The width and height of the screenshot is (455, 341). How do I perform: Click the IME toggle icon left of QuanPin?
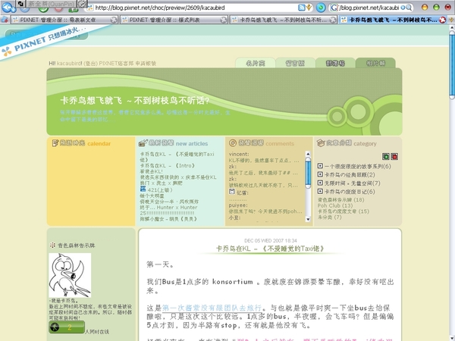coord(20,4)
